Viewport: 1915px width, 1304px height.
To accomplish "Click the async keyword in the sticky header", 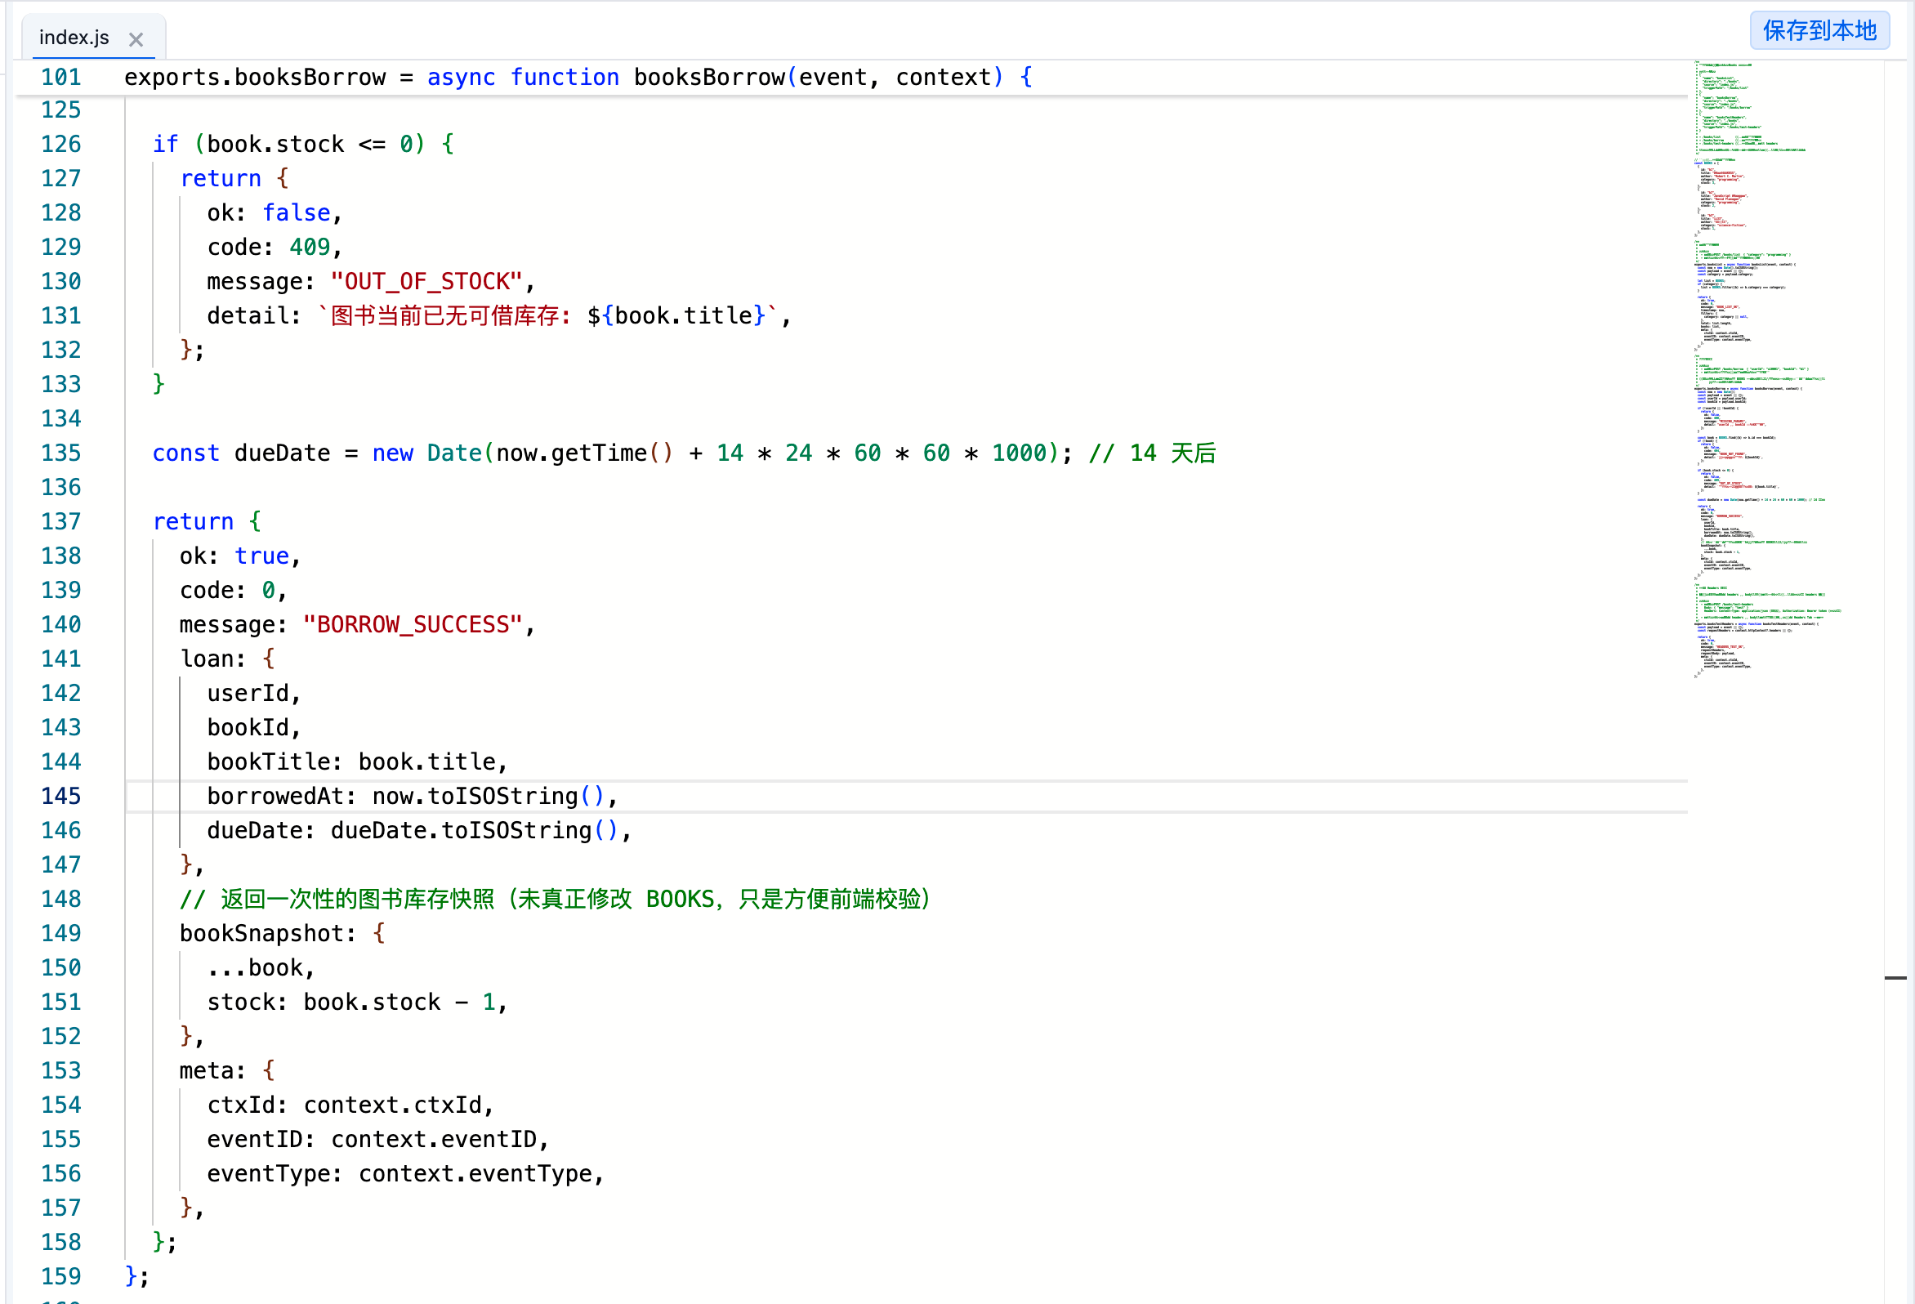I will click(x=461, y=78).
